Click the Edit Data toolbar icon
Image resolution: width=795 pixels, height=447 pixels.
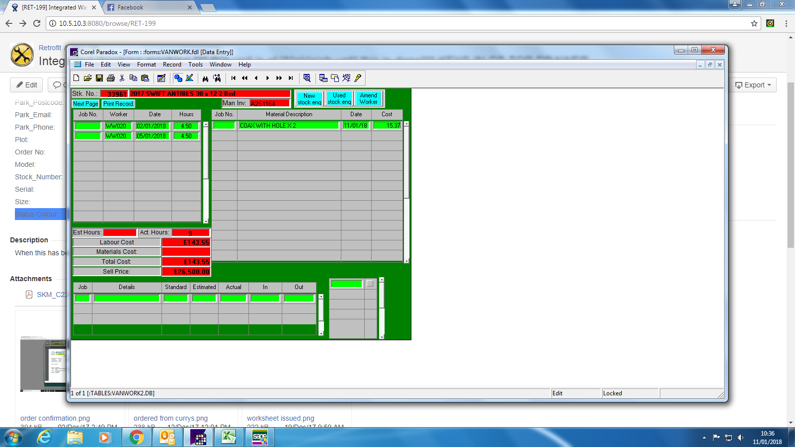161,78
